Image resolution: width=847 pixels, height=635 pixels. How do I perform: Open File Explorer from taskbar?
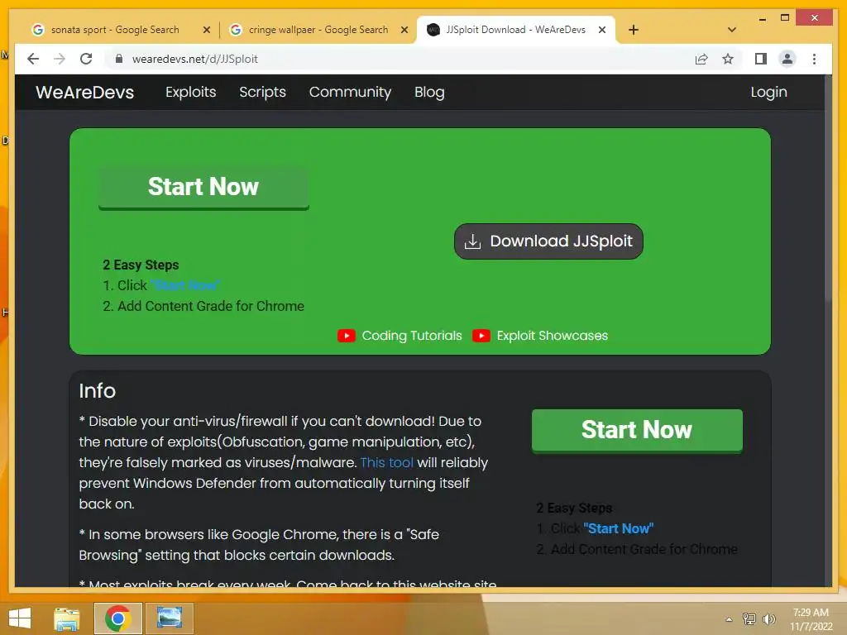coord(67,618)
